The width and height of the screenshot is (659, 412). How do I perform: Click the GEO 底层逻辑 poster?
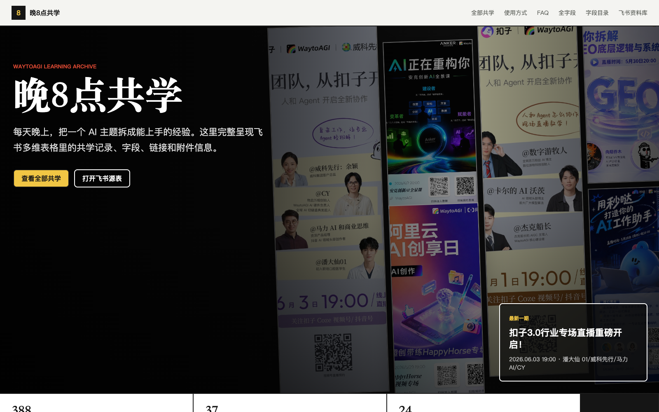point(622,105)
